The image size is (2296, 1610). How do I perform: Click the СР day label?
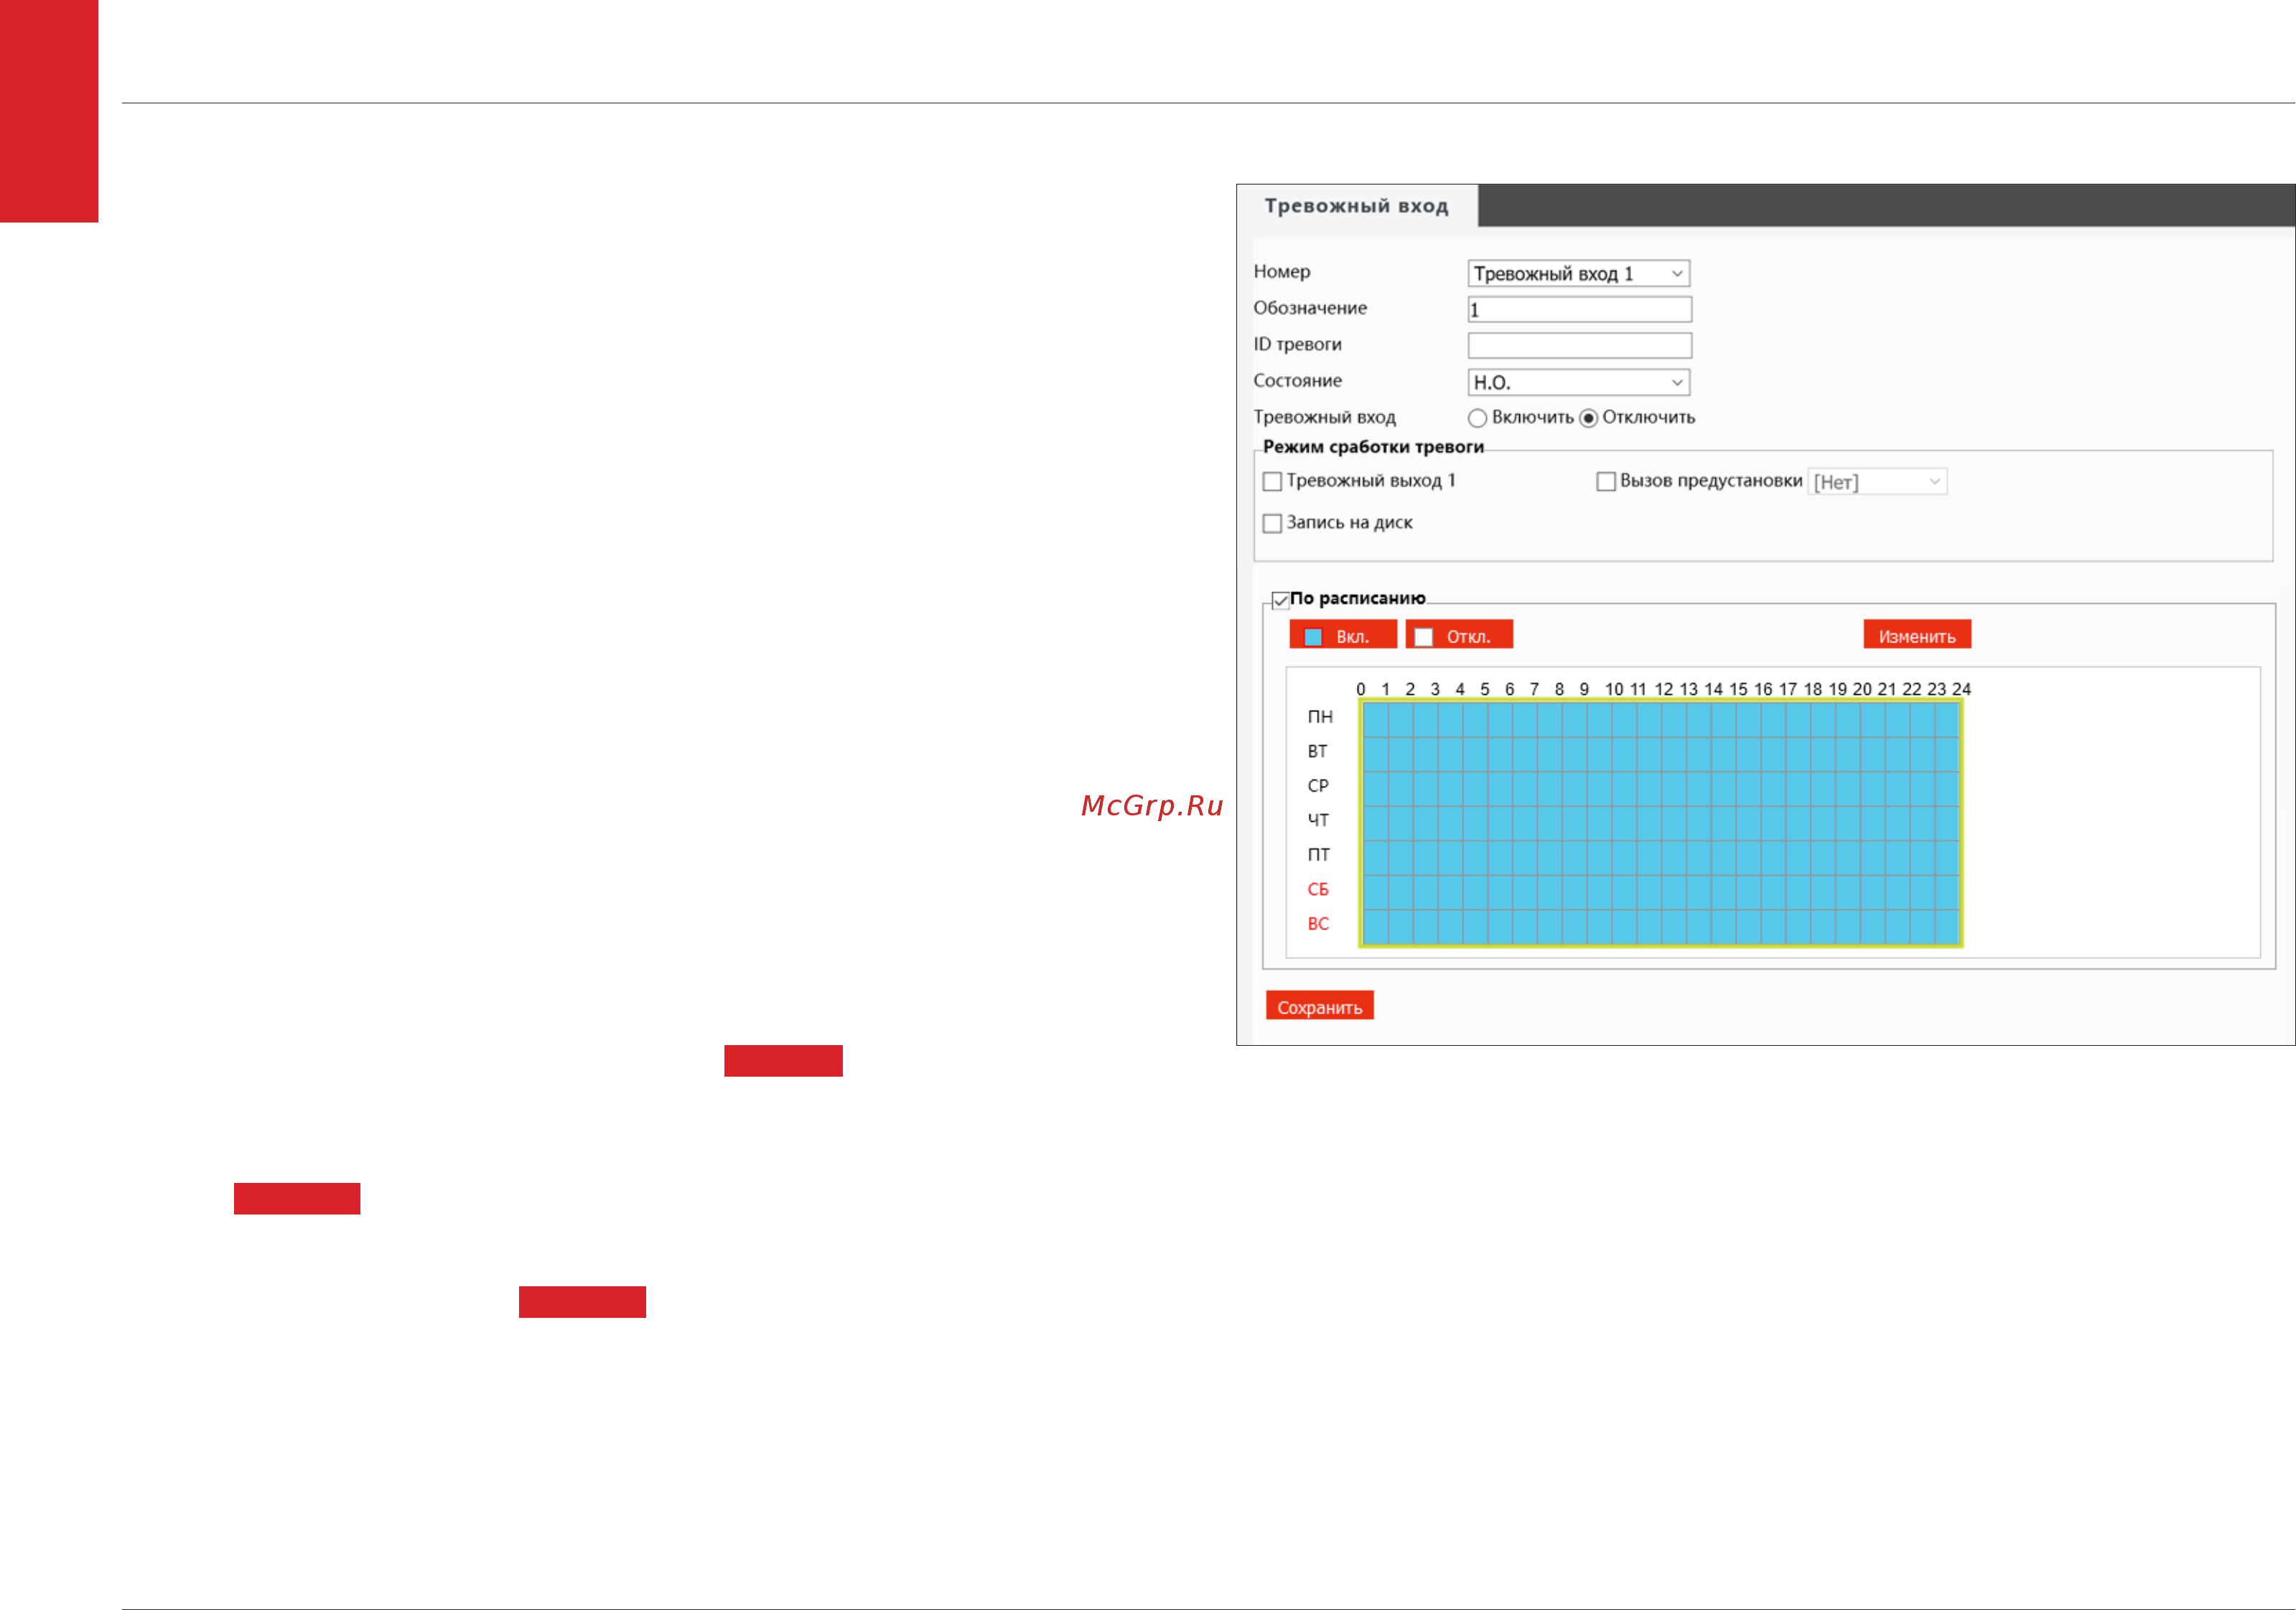coord(1318,786)
